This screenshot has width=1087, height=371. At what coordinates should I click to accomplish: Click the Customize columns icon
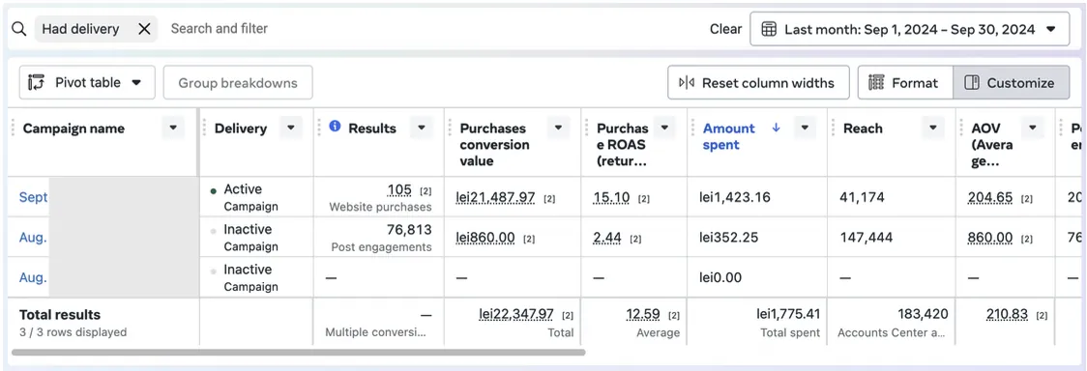pyautogui.click(x=972, y=83)
